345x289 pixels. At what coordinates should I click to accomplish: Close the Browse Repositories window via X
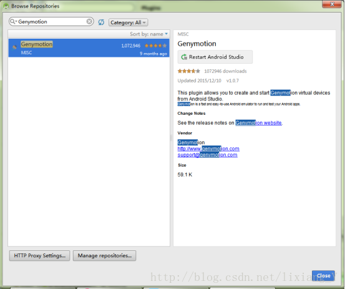[x=332, y=4]
